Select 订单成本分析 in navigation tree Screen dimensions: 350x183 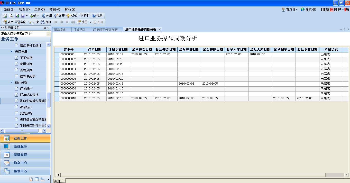29,95
